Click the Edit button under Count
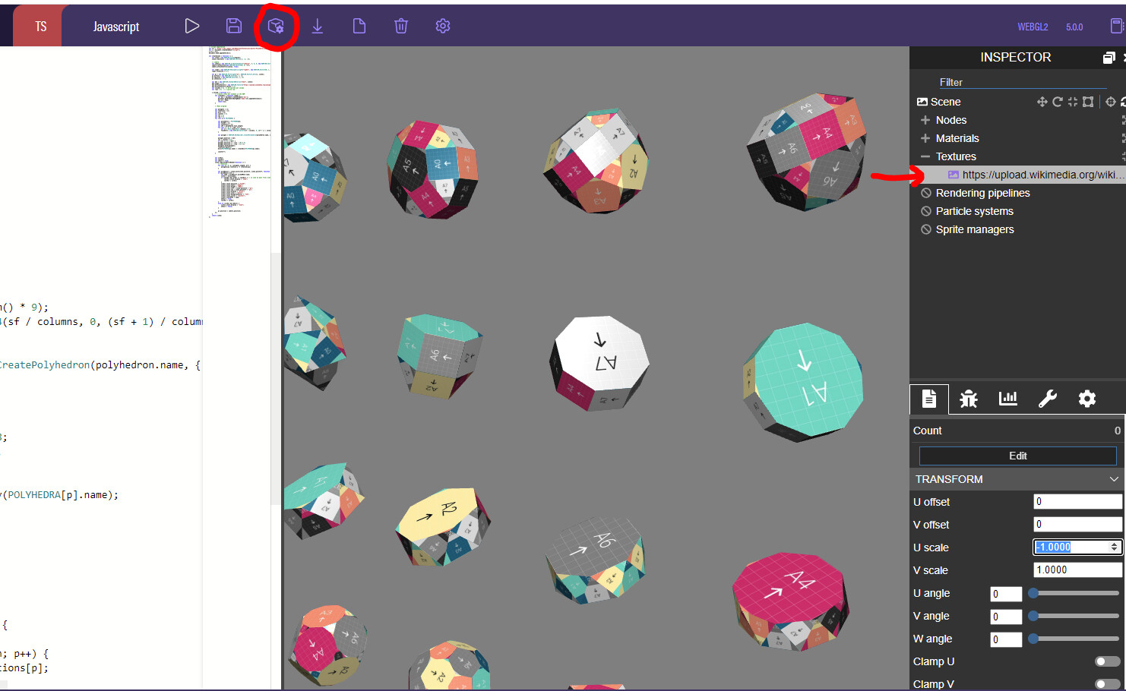 (1018, 456)
